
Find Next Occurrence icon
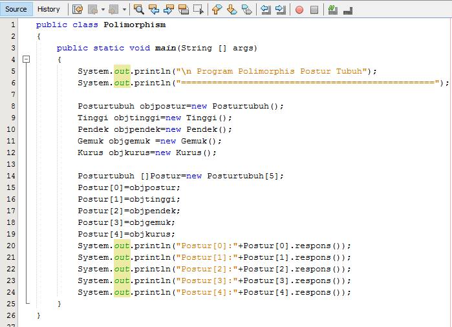[x=168, y=10]
